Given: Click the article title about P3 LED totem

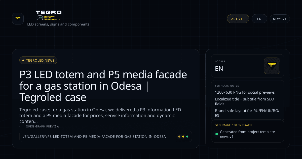Looking at the screenshot, I should pos(103,86).
